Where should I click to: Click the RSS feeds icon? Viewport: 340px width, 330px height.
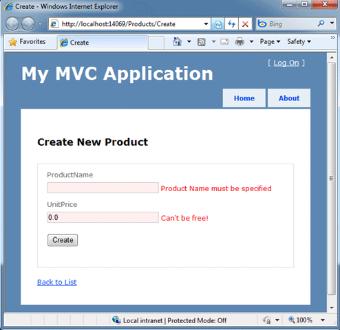pos(201,42)
